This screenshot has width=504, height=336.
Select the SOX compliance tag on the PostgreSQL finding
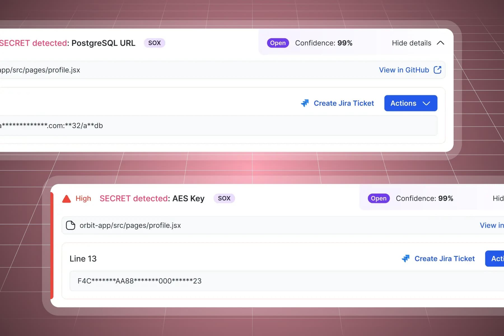click(154, 43)
